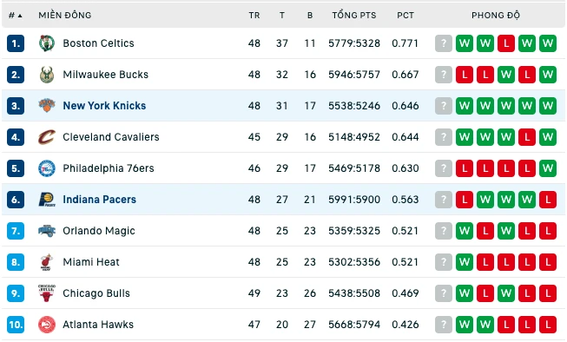Sort standings by PCT column header

point(405,16)
